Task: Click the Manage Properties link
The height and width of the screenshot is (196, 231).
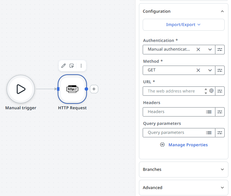Action: pos(188,145)
